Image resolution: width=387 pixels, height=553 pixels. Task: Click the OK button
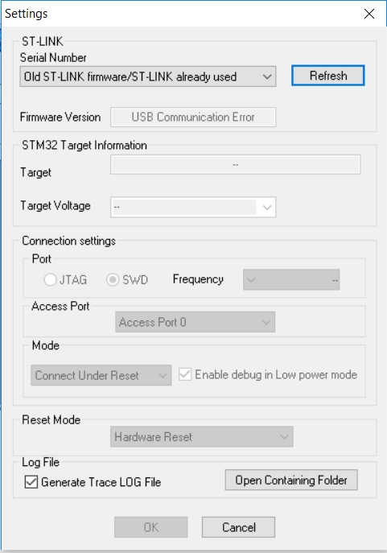click(x=150, y=527)
